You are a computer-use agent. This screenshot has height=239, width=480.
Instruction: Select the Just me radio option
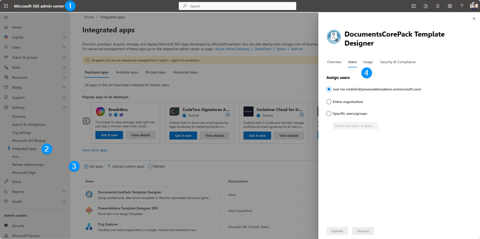pos(329,89)
